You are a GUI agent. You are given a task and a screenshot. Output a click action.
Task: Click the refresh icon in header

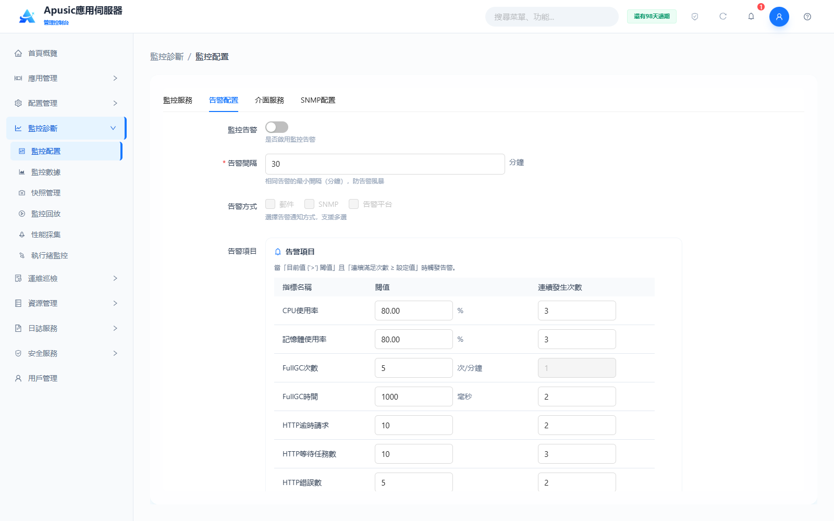click(x=723, y=17)
